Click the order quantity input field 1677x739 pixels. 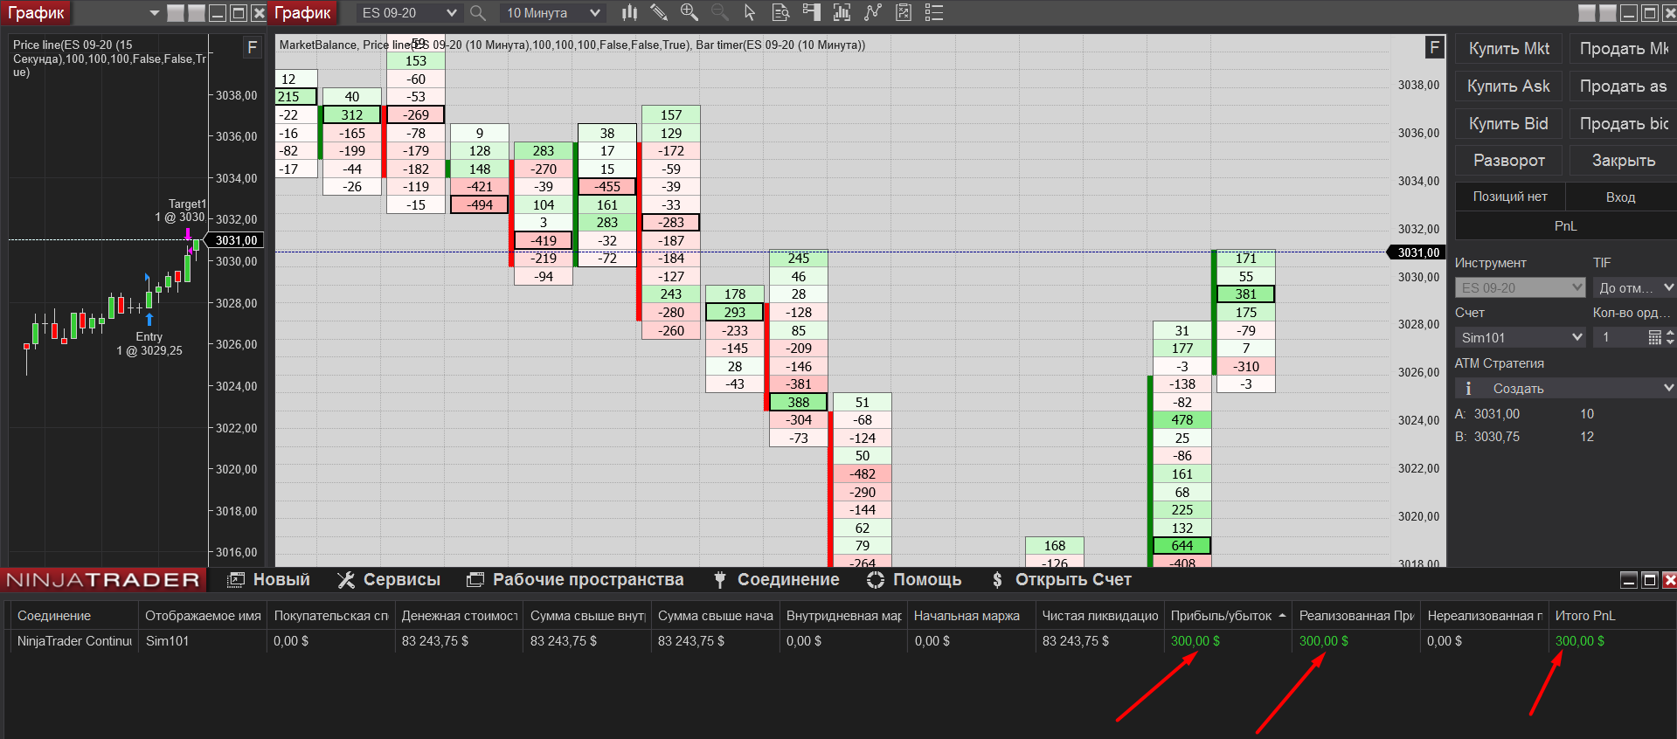(x=1619, y=337)
